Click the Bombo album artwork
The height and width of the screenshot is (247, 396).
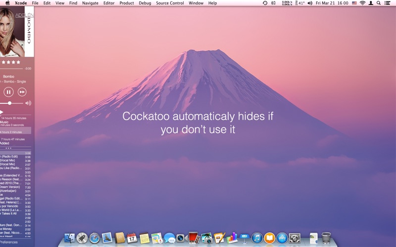(x=17, y=32)
